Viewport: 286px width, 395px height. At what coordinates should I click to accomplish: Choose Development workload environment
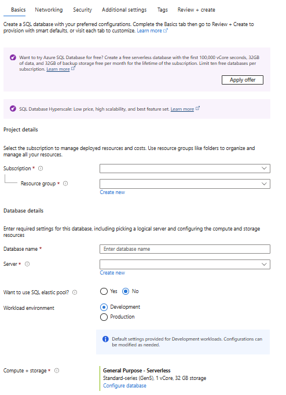[104, 307]
